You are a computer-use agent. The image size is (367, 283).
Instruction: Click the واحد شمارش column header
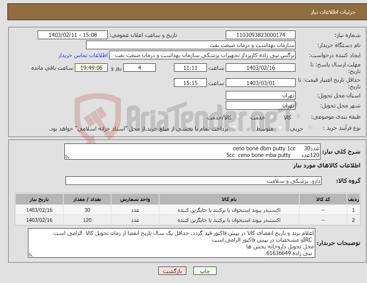135,199
